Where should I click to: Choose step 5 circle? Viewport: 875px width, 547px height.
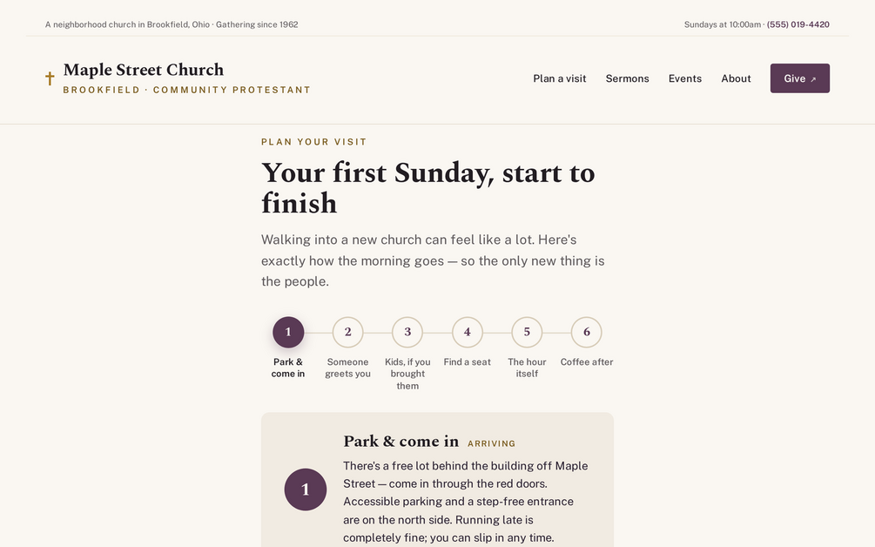tap(527, 332)
